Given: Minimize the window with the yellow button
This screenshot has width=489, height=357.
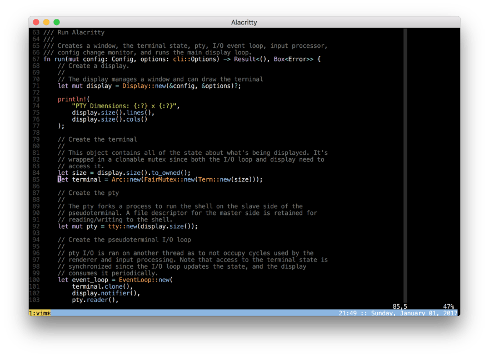Looking at the screenshot, I should [x=46, y=22].
